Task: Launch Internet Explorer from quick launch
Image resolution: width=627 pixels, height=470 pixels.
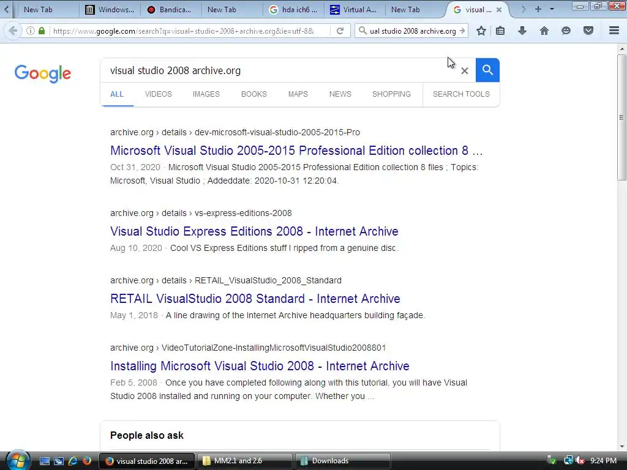Action: click(73, 461)
